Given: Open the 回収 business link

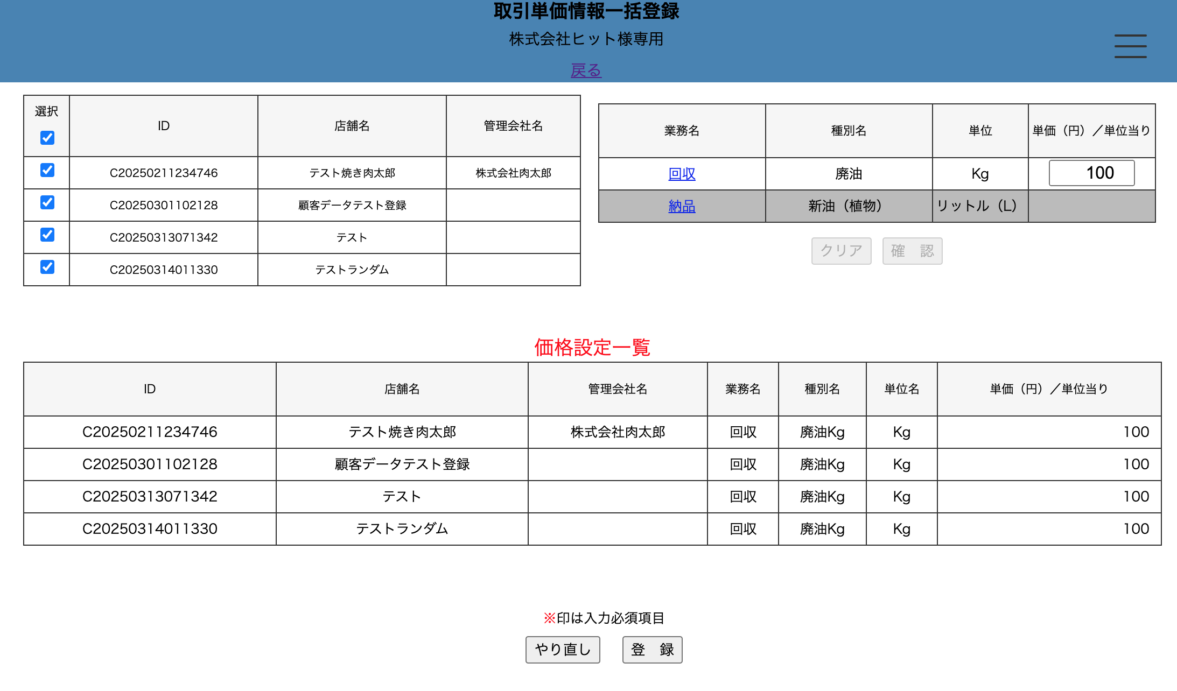Looking at the screenshot, I should coord(682,174).
